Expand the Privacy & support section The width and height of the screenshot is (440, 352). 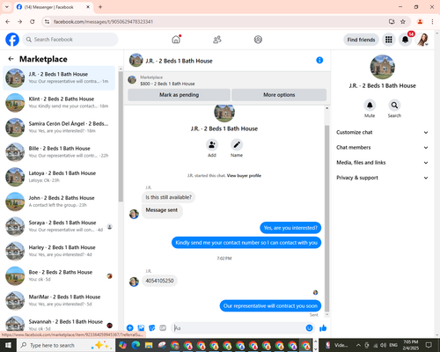382,178
